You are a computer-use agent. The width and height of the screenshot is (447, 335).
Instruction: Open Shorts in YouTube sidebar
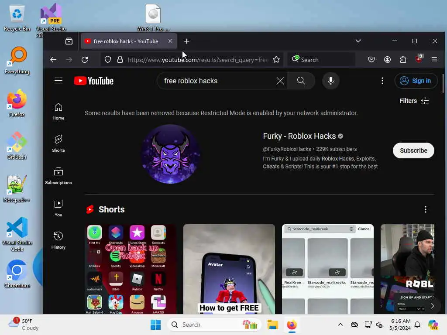tap(58, 144)
